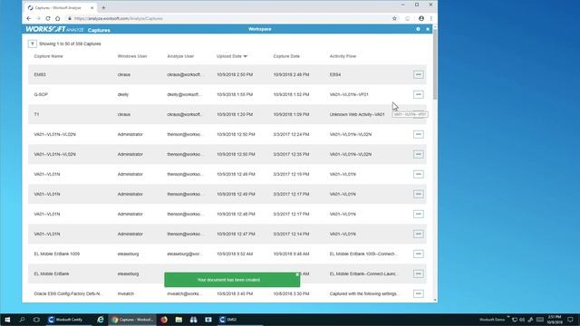Open the Chrome profile icon
This screenshot has height=326, width=580.
point(421,18)
